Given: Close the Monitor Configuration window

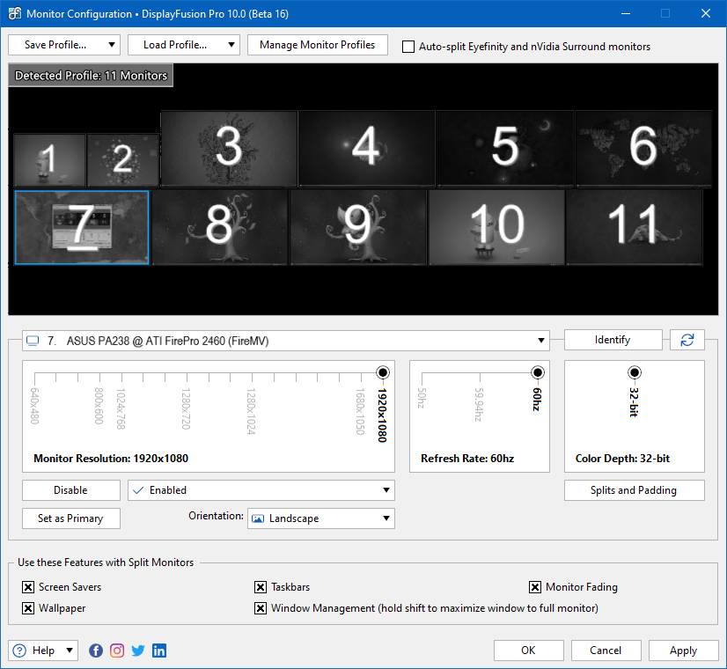Looking at the screenshot, I should coord(706,13).
